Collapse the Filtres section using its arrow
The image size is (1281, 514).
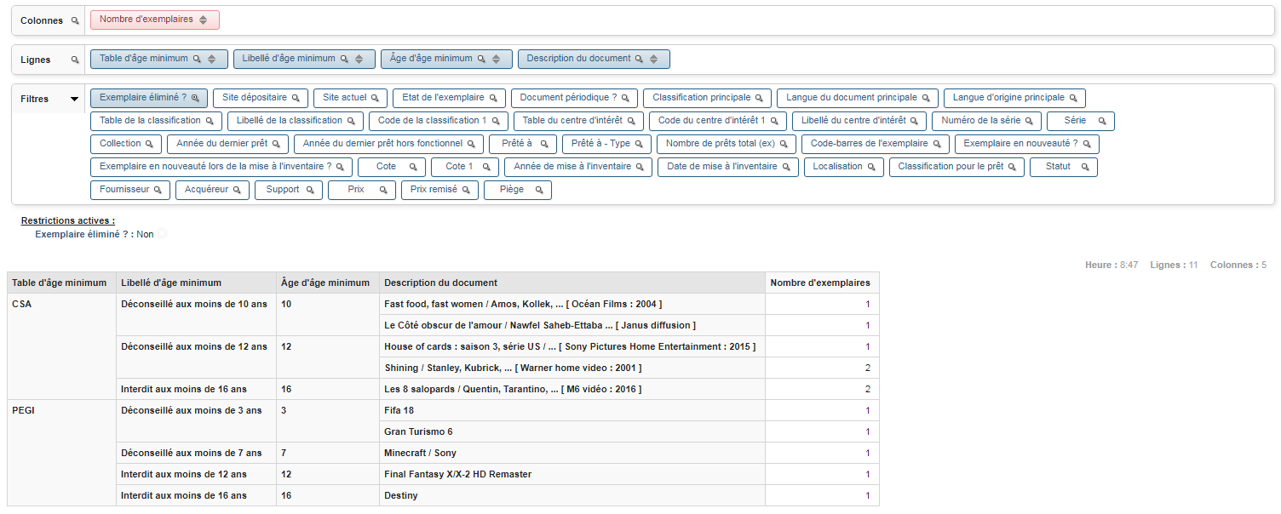(76, 98)
